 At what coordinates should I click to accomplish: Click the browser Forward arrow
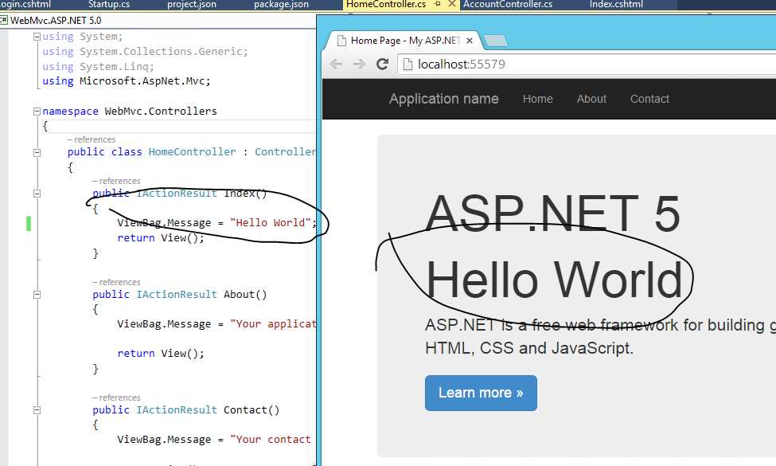[x=359, y=64]
